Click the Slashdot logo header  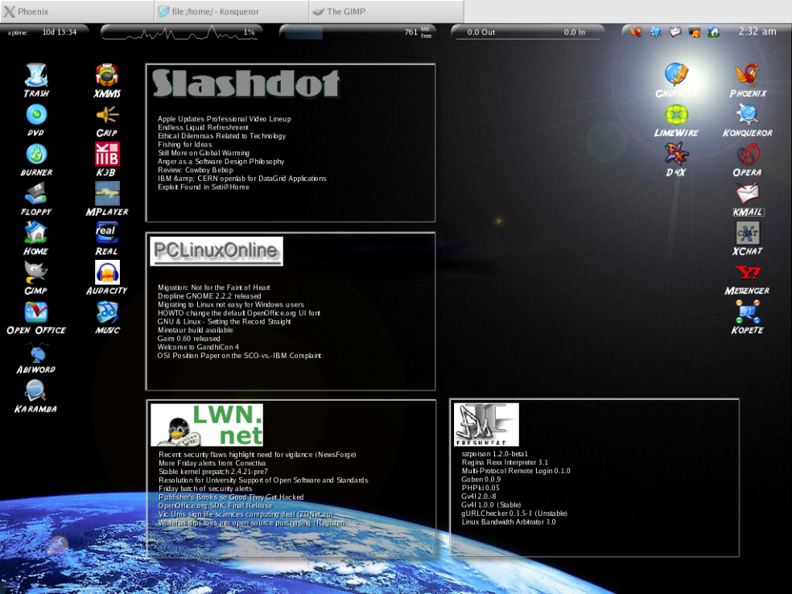click(x=245, y=83)
